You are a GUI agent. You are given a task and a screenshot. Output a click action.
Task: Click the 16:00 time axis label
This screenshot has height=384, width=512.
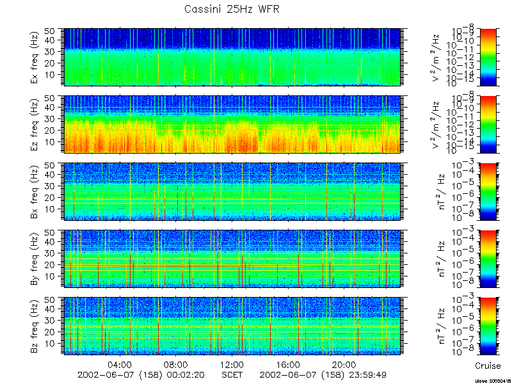pyautogui.click(x=288, y=364)
